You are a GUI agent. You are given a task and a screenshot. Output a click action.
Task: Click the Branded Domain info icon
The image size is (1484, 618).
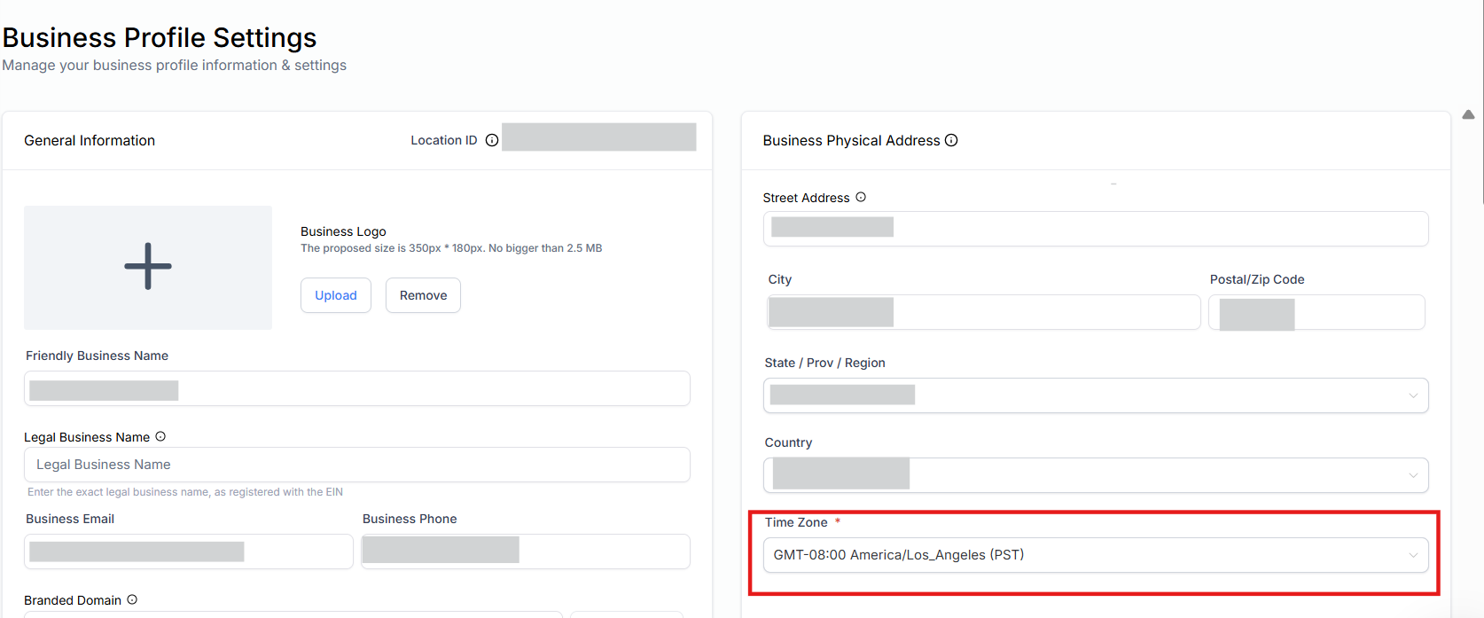[132, 599]
